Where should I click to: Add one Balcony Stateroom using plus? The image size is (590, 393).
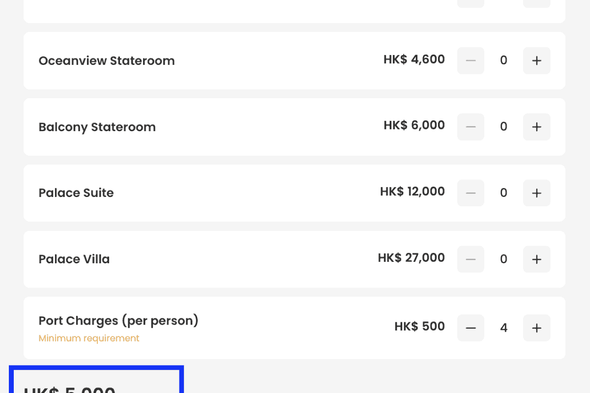click(536, 127)
